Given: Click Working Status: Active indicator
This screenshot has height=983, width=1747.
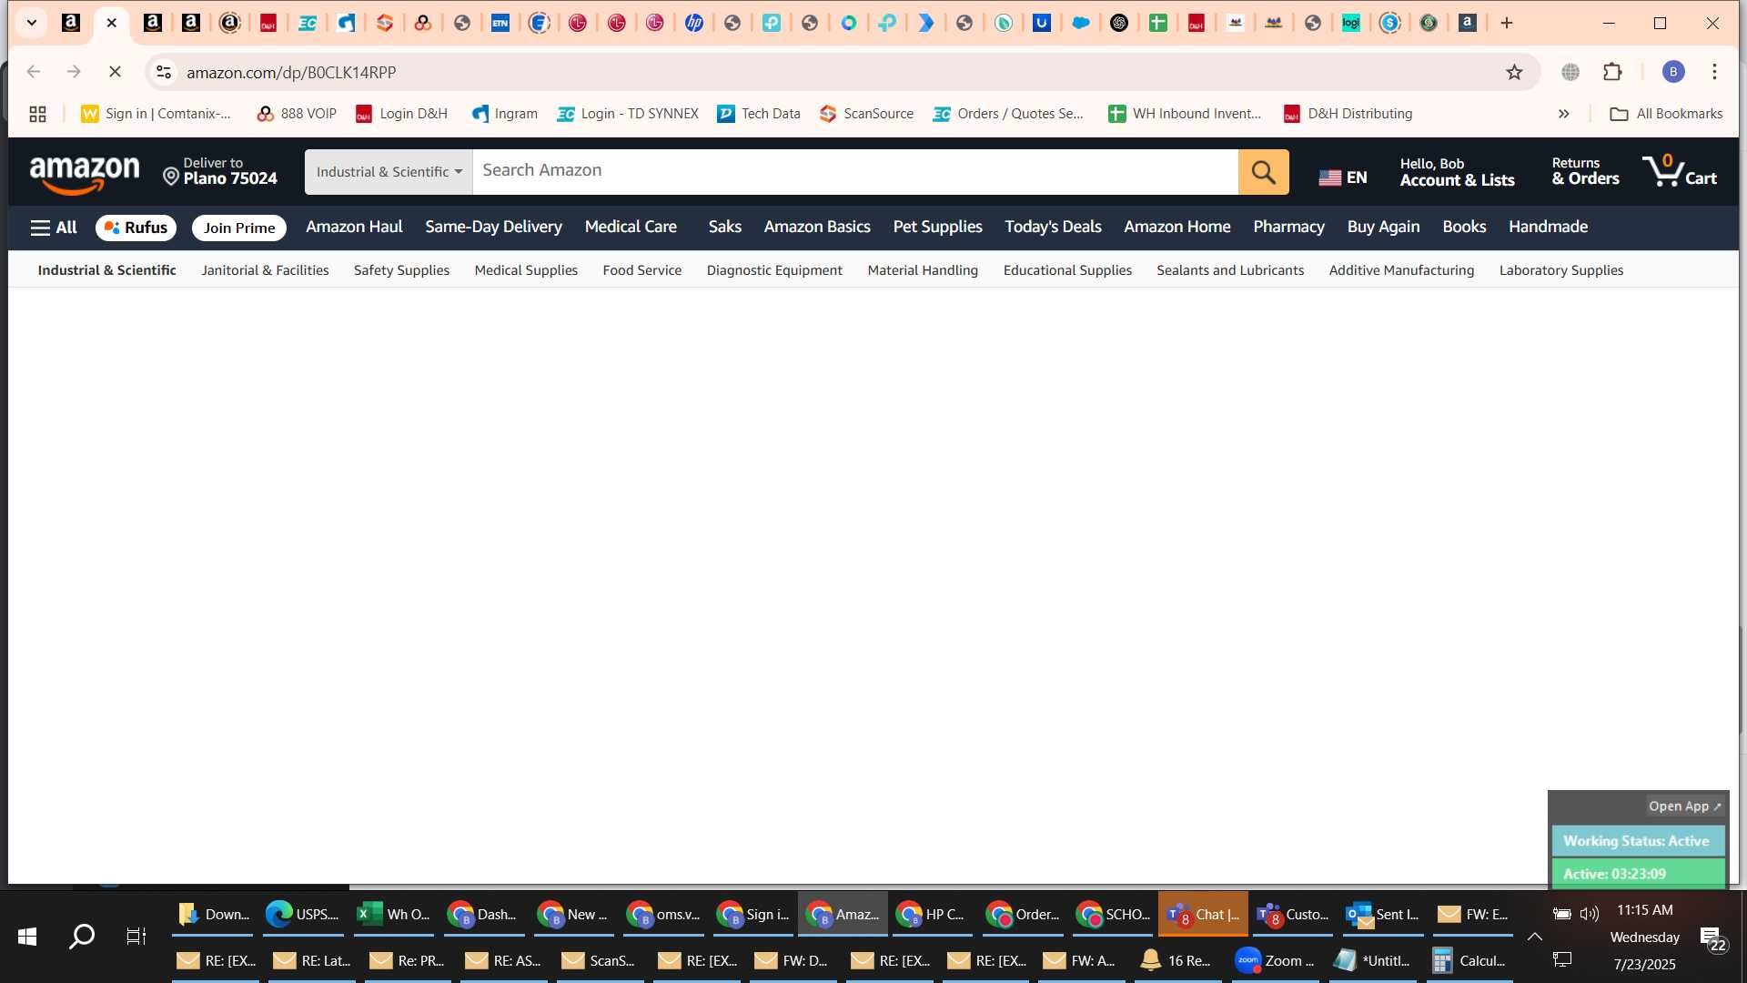Looking at the screenshot, I should [x=1637, y=841].
